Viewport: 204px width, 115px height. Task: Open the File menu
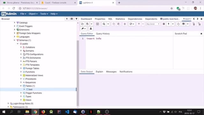[x=23, y=14]
